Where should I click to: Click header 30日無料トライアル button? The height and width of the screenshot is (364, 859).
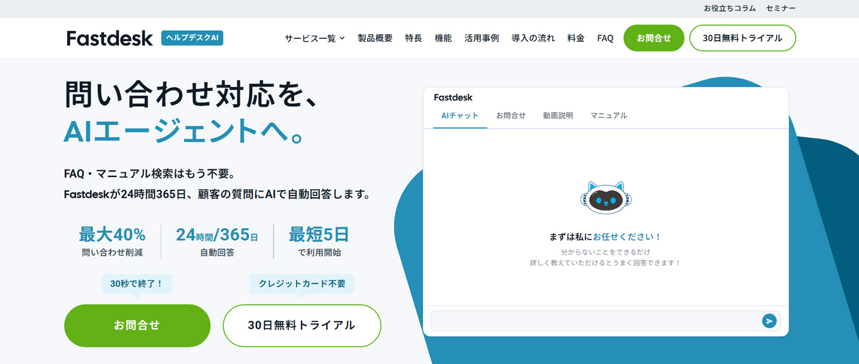[742, 38]
